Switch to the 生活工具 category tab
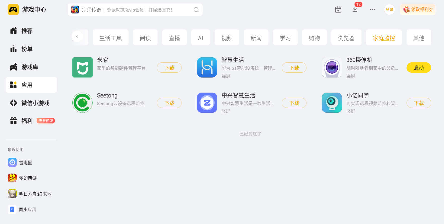 (x=110, y=38)
